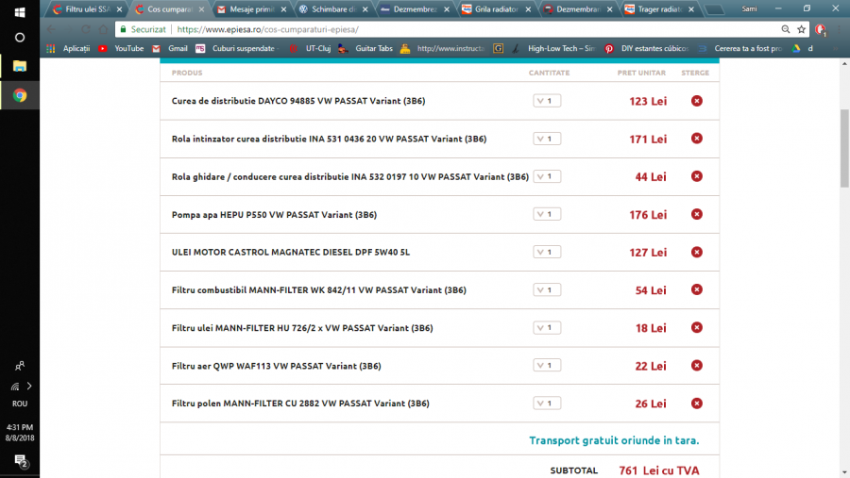The image size is (850, 478).
Task: Delete Filtru polen MANN-FILTER from cart
Action: (697, 404)
